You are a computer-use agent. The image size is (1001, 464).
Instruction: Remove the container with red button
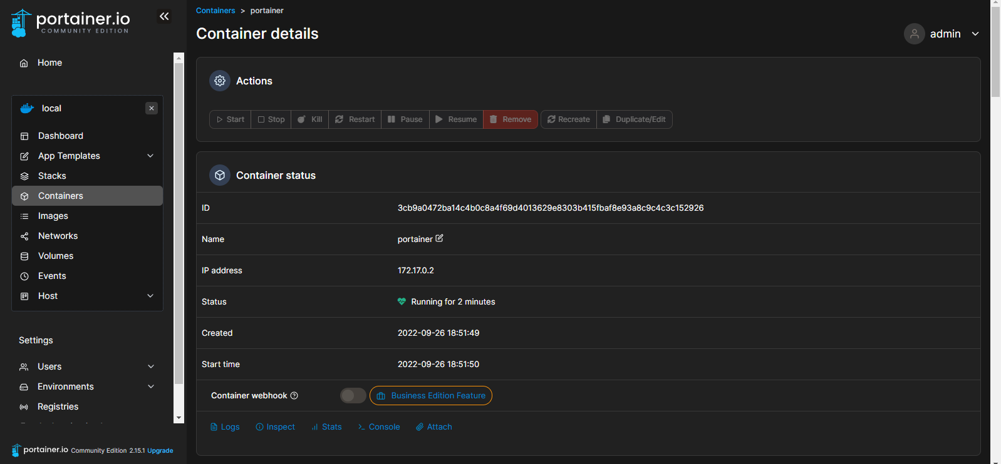point(511,119)
